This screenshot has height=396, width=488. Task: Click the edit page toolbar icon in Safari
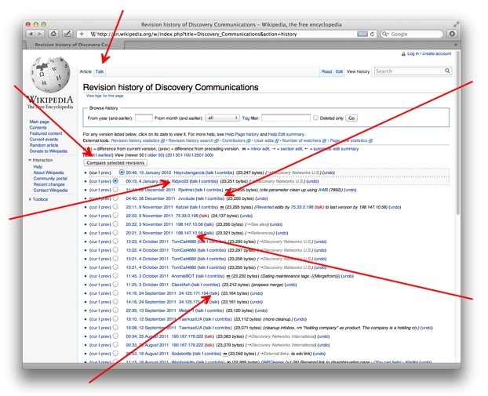(x=67, y=34)
